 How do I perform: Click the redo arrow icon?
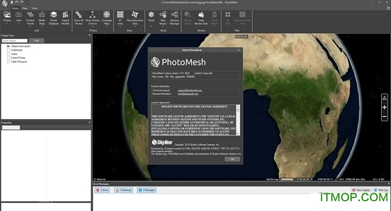(22, 2)
